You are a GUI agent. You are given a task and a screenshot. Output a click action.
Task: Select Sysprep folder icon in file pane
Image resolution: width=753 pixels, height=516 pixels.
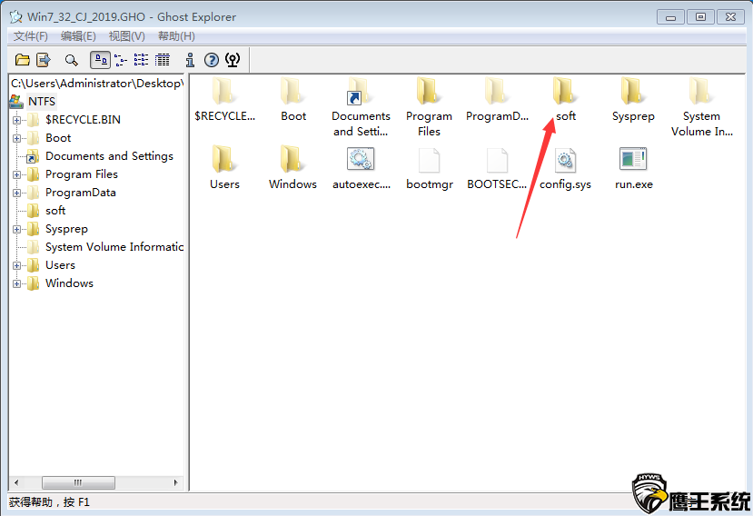tap(633, 91)
